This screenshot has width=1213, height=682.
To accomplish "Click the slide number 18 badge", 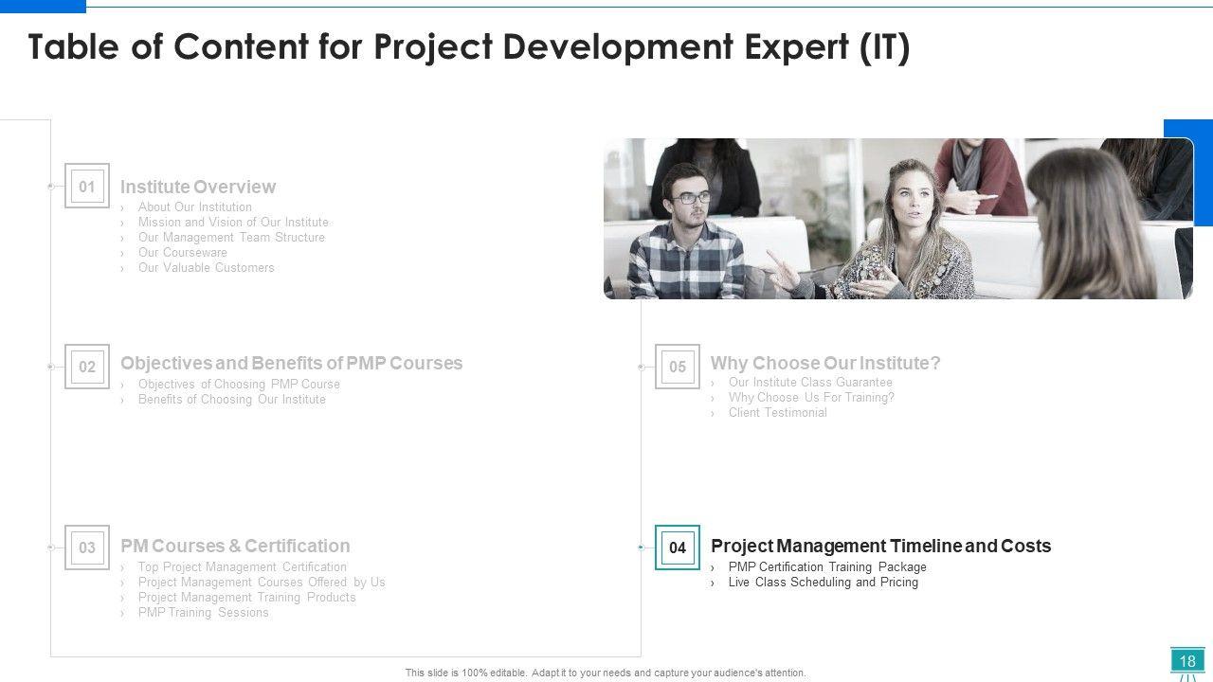I will [1187, 661].
